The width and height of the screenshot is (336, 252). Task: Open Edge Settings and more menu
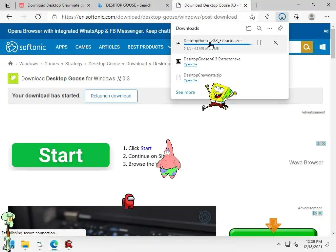(326, 17)
